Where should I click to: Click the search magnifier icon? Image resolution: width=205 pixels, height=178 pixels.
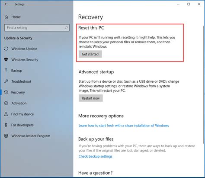66,28
